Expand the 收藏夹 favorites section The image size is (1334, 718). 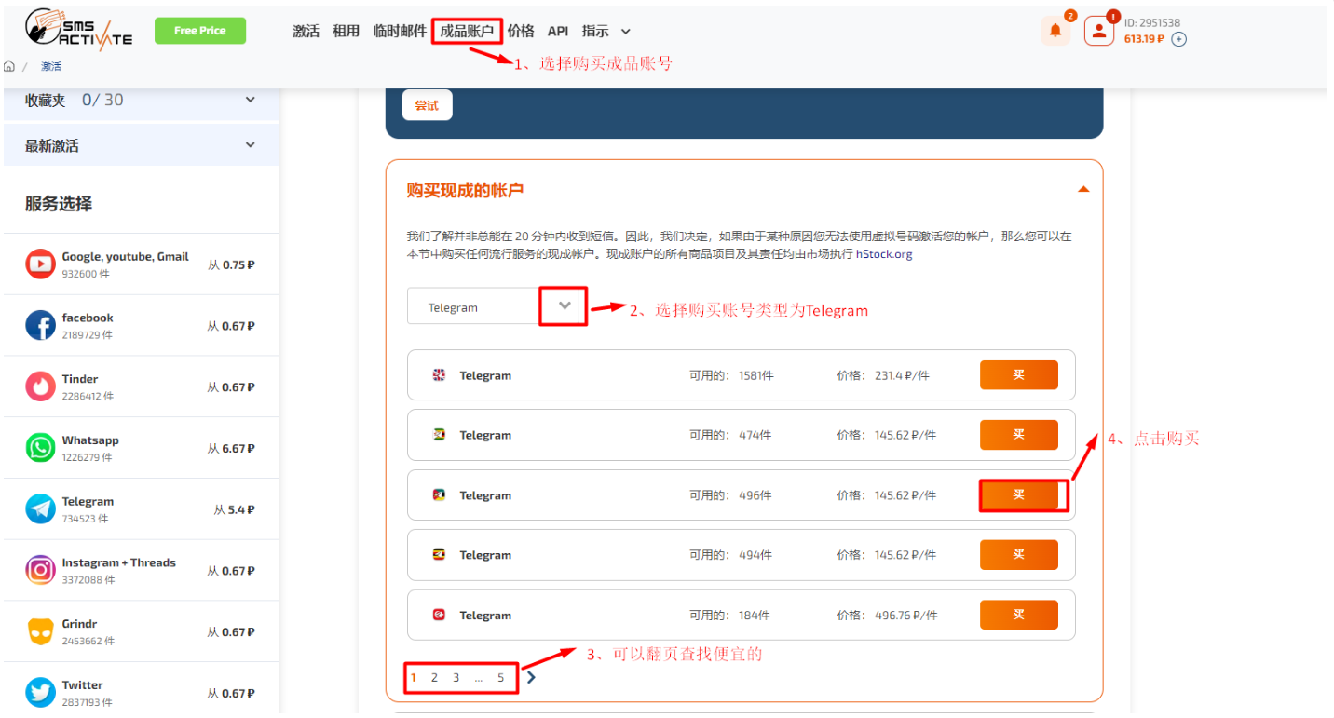click(250, 100)
